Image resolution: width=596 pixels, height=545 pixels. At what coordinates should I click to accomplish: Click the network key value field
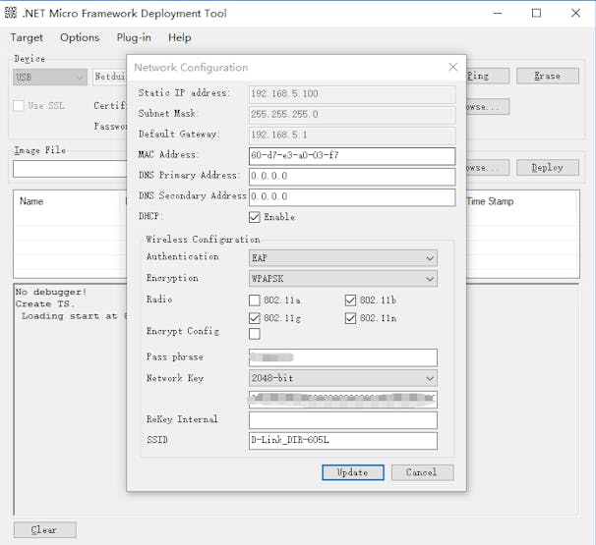point(343,400)
